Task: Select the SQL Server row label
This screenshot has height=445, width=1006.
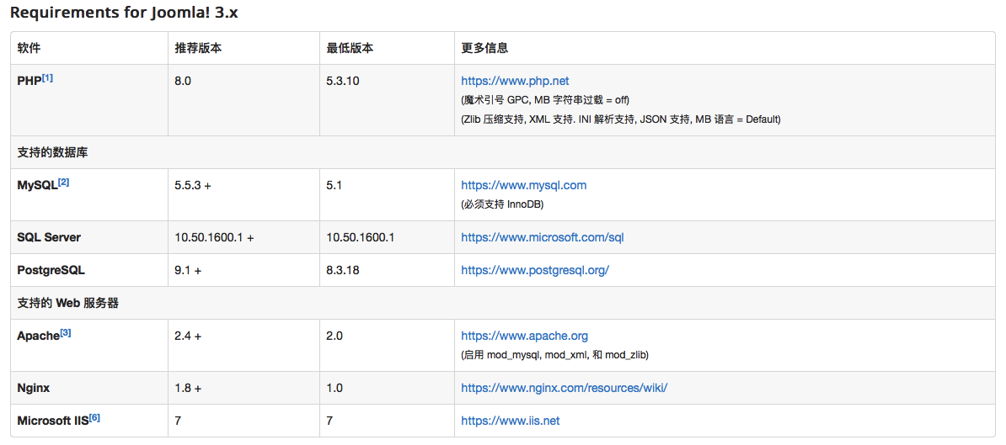Action: pyautogui.click(x=49, y=237)
